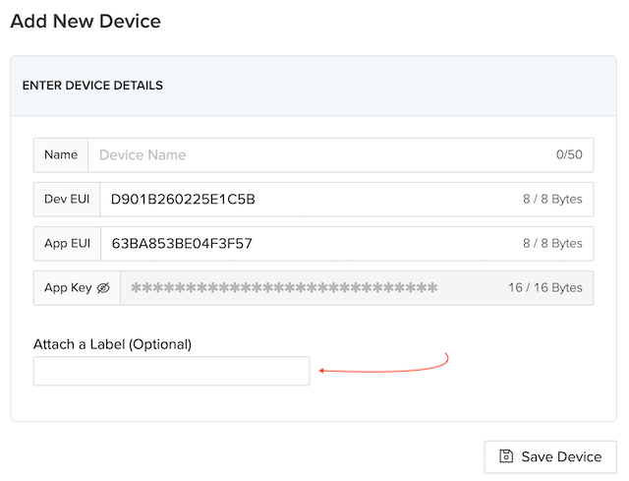Focus the Device Name input field

coord(314,154)
